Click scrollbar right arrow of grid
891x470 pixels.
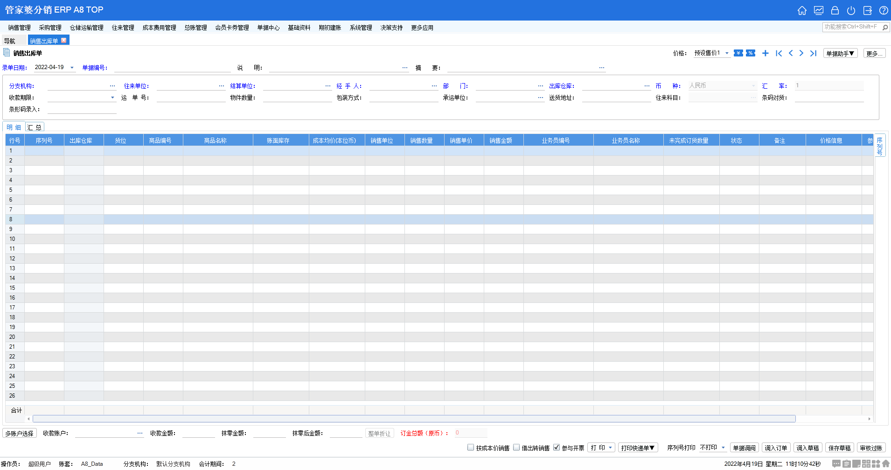tap(869, 419)
